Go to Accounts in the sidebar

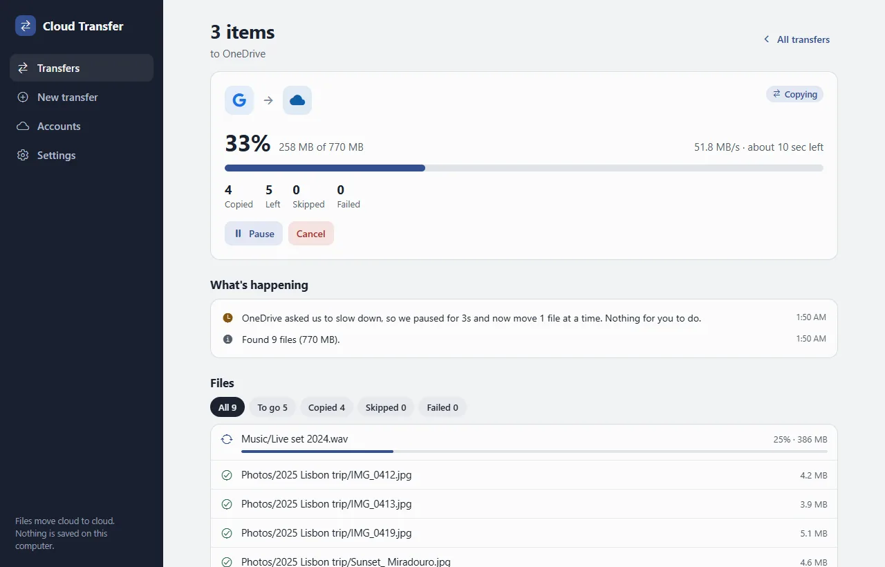82,126
